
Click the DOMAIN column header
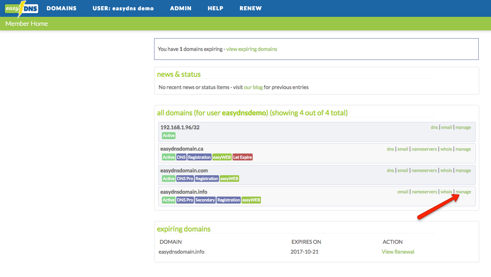pyautogui.click(x=171, y=242)
